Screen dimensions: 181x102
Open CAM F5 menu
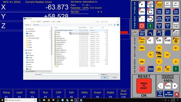tap(59, 94)
